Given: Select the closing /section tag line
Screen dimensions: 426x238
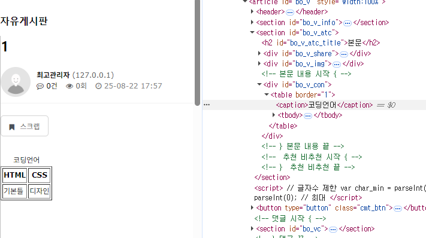Looking at the screenshot, I should [x=272, y=178].
